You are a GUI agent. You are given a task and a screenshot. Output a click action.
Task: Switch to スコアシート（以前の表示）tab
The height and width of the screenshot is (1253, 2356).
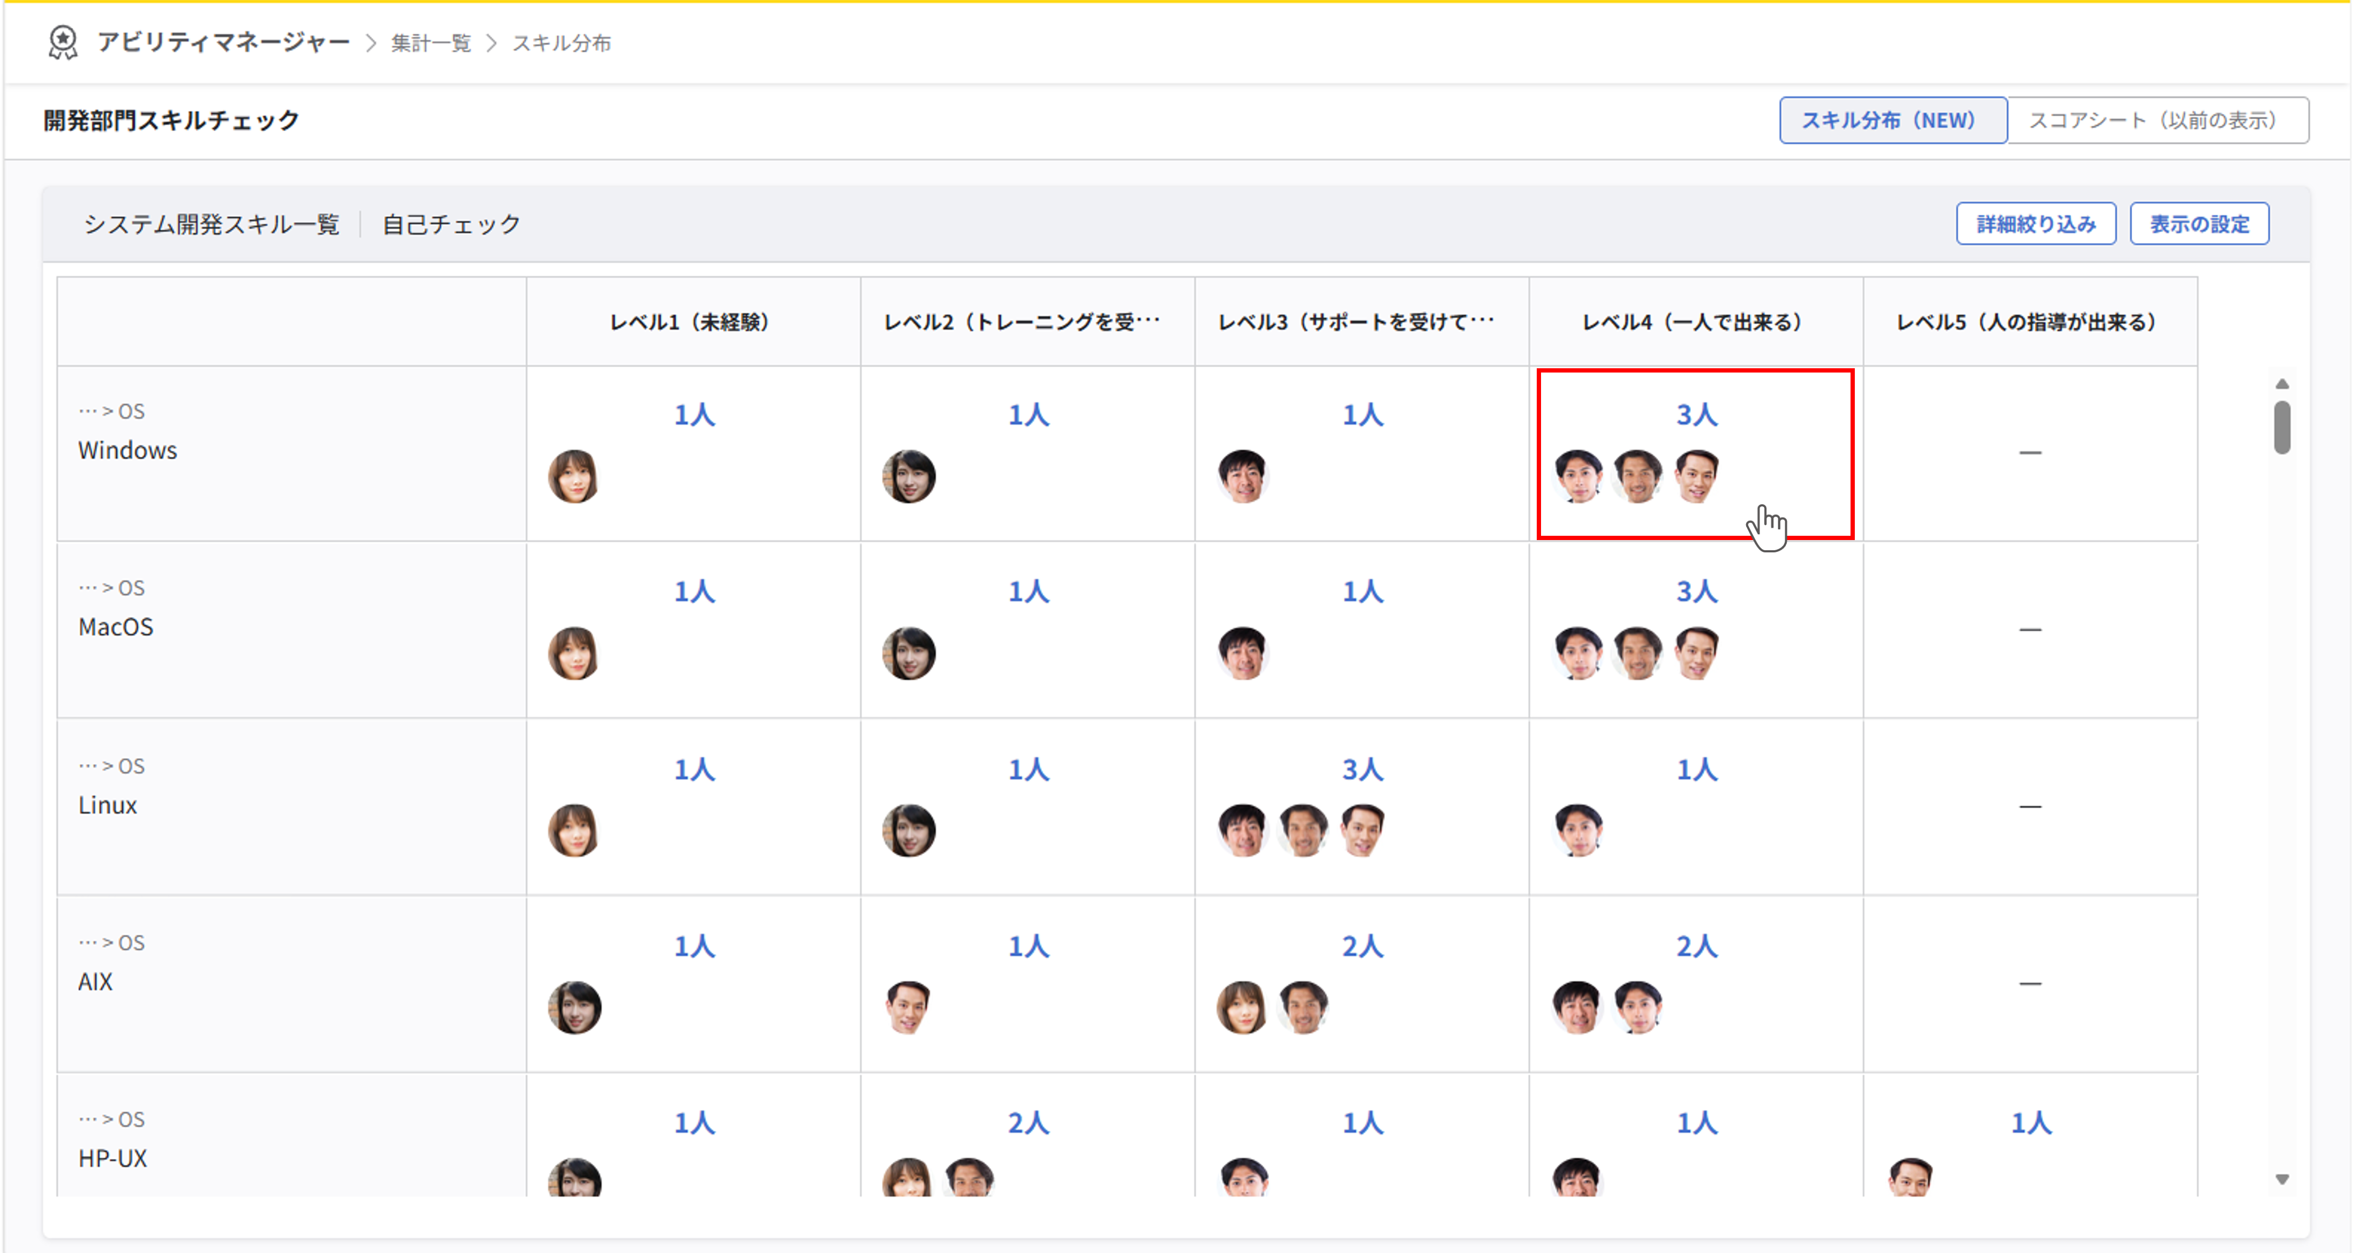click(x=2157, y=120)
